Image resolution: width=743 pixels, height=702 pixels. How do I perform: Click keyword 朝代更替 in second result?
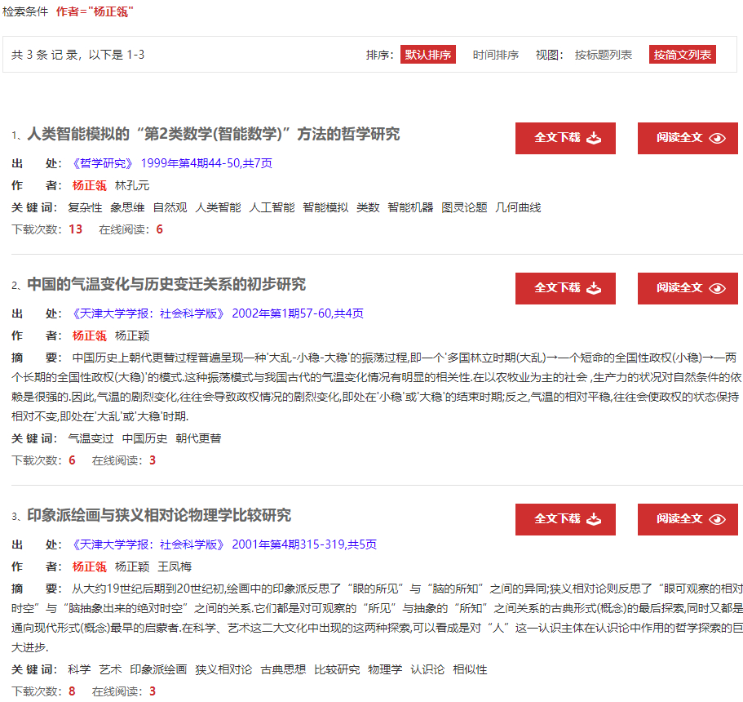[198, 438]
